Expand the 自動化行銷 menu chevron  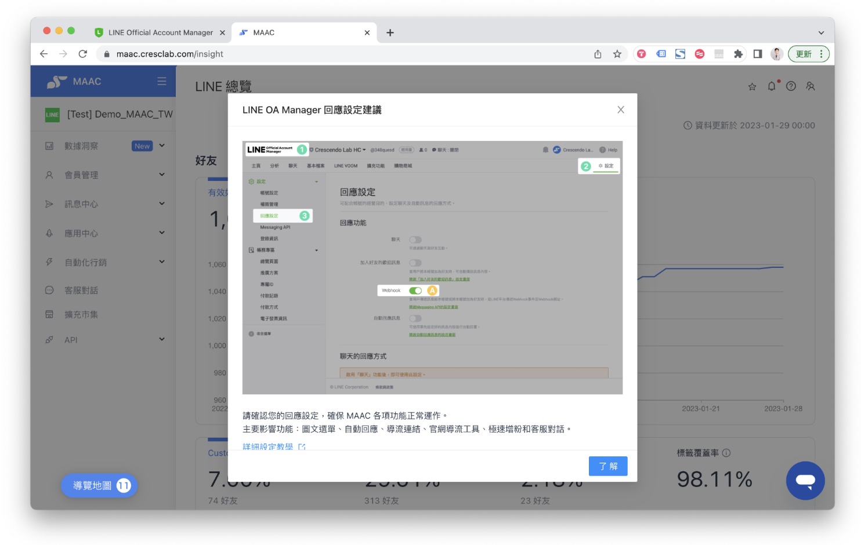tap(162, 262)
